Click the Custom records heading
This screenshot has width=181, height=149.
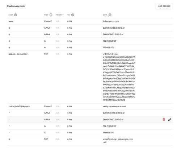click(x=16, y=6)
